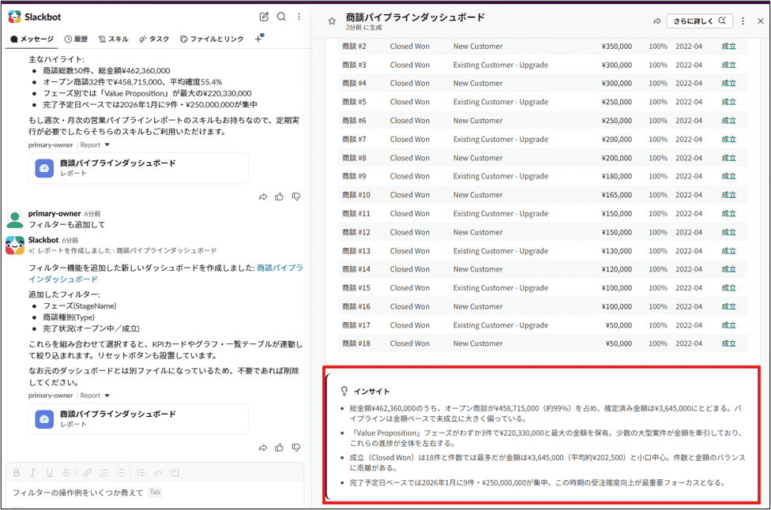Open the new message compose icon
771x510 pixels.
pyautogui.click(x=264, y=17)
